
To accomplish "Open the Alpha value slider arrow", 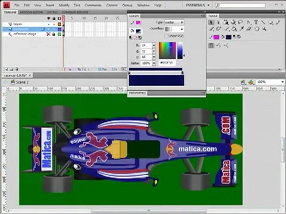I will (154, 63).
